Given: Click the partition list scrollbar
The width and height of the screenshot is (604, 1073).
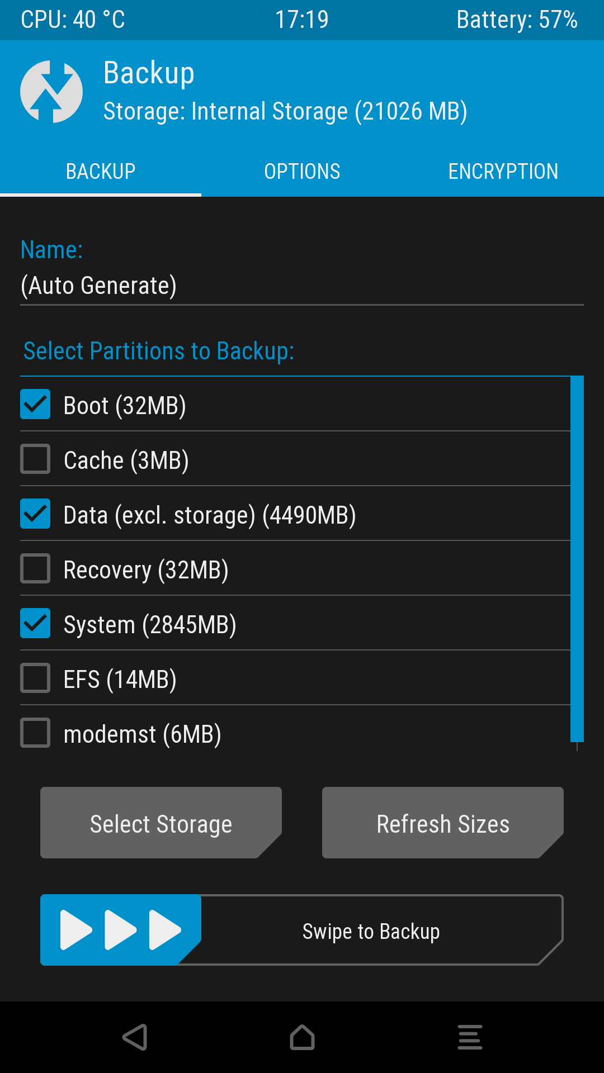Looking at the screenshot, I should [577, 559].
